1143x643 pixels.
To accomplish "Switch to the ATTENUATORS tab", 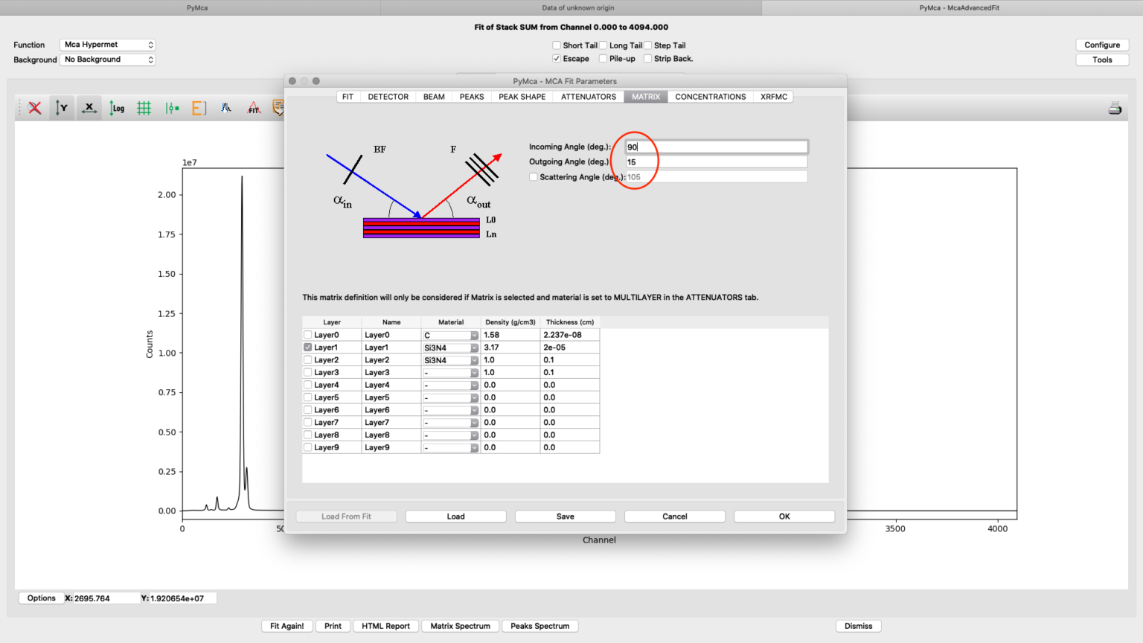I will (588, 96).
